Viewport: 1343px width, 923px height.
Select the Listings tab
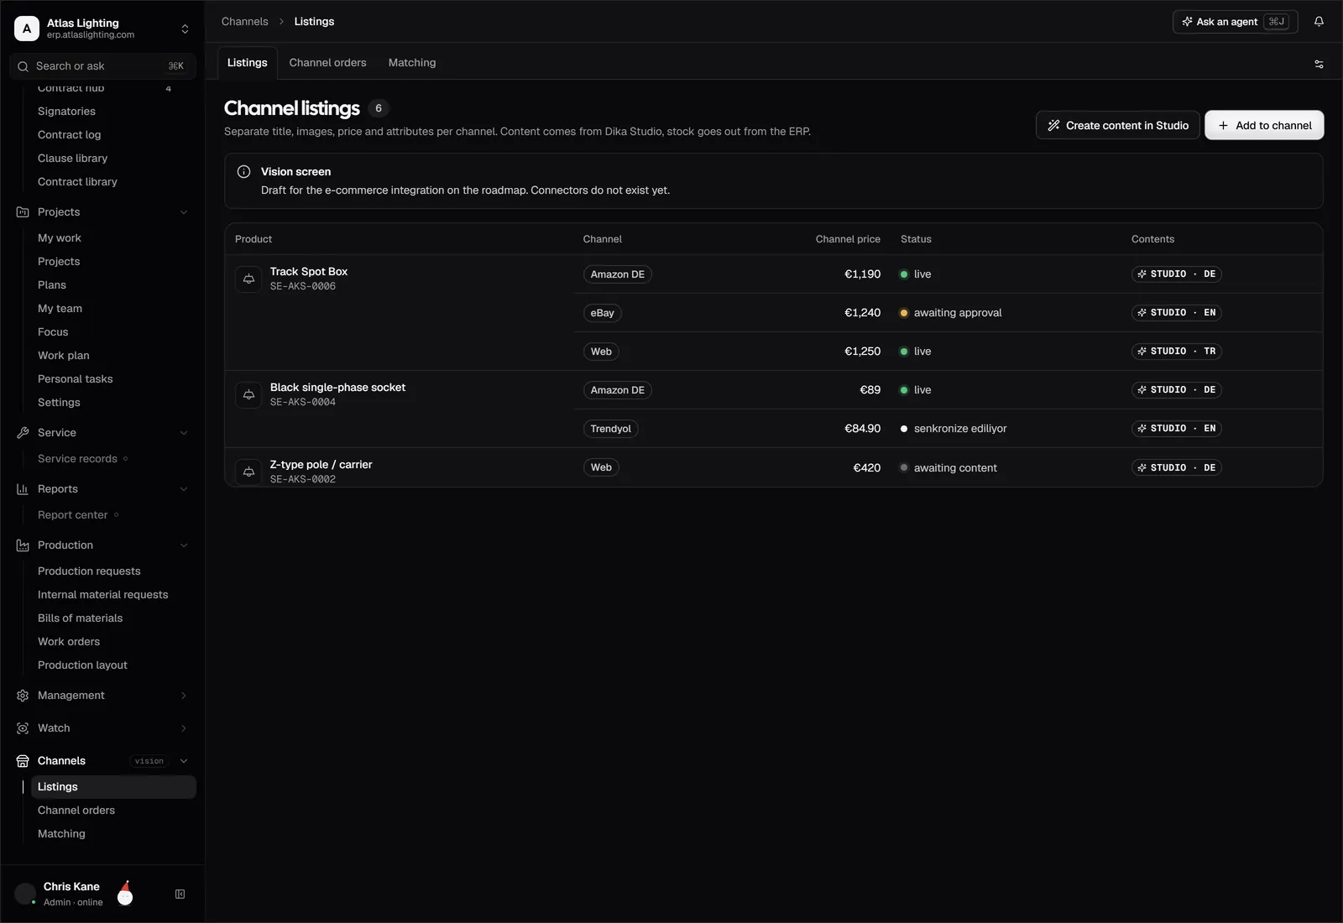click(x=248, y=63)
